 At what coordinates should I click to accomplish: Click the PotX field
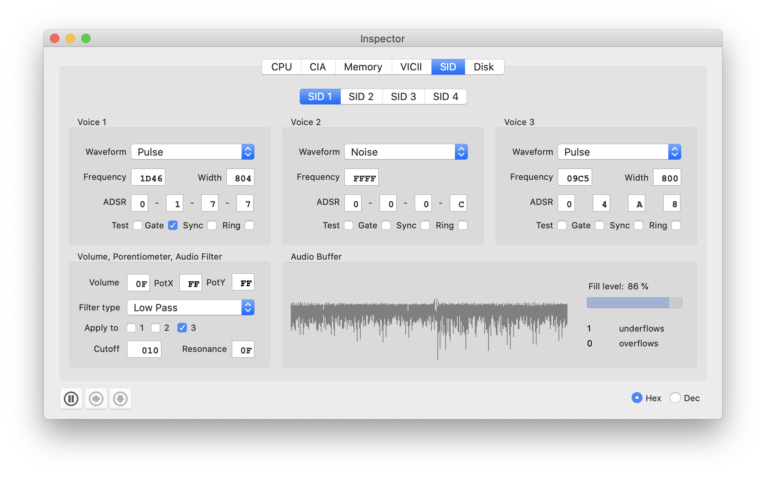tap(191, 283)
